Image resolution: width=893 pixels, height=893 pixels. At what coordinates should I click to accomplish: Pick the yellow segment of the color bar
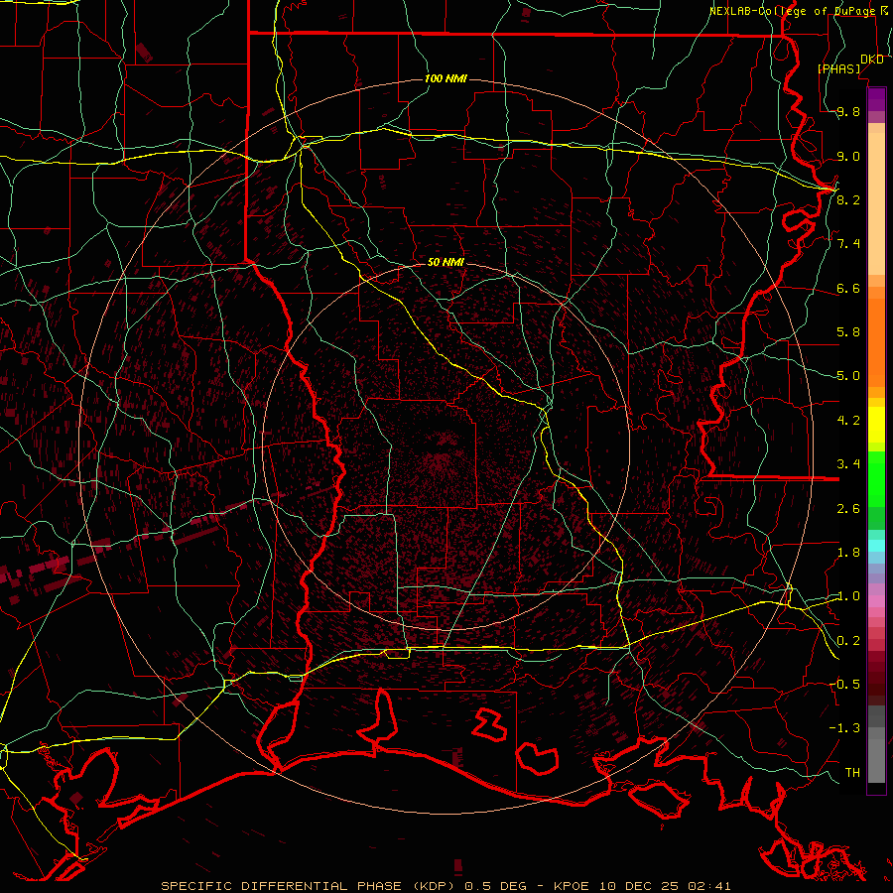point(876,425)
